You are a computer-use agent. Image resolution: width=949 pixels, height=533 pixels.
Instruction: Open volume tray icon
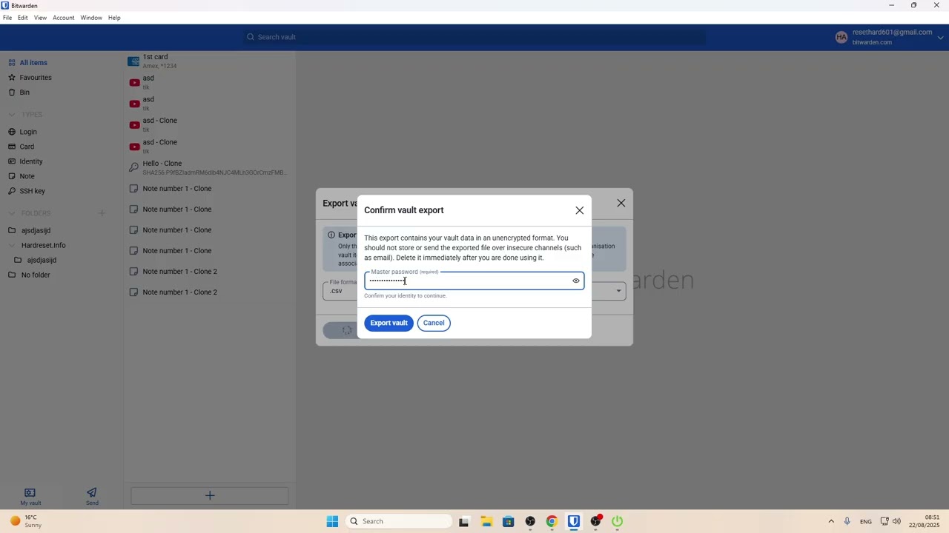896,521
